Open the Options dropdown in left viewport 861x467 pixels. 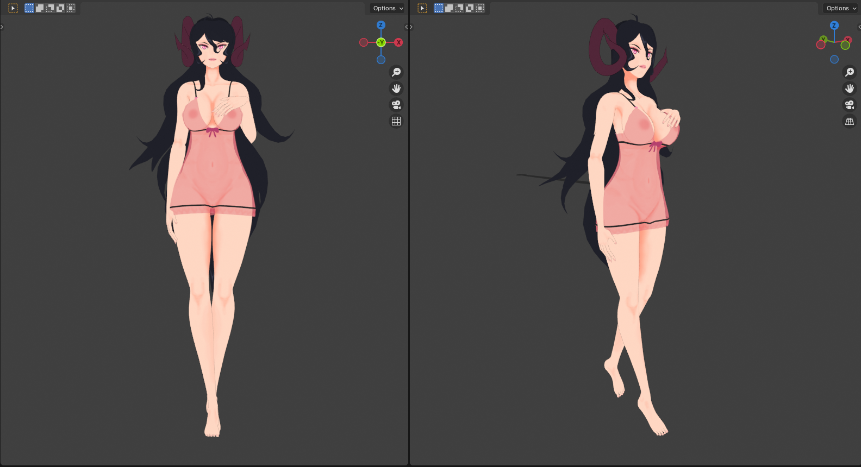click(x=388, y=8)
